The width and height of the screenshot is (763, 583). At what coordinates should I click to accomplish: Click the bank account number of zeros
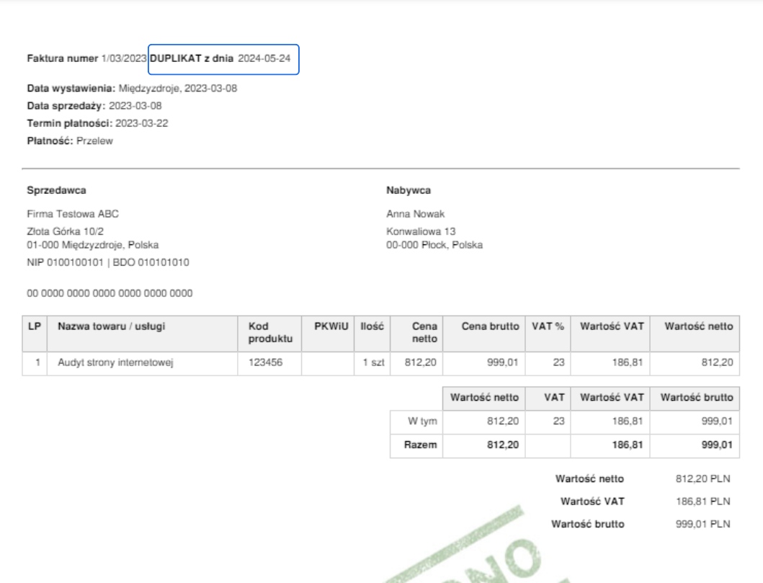pos(110,293)
